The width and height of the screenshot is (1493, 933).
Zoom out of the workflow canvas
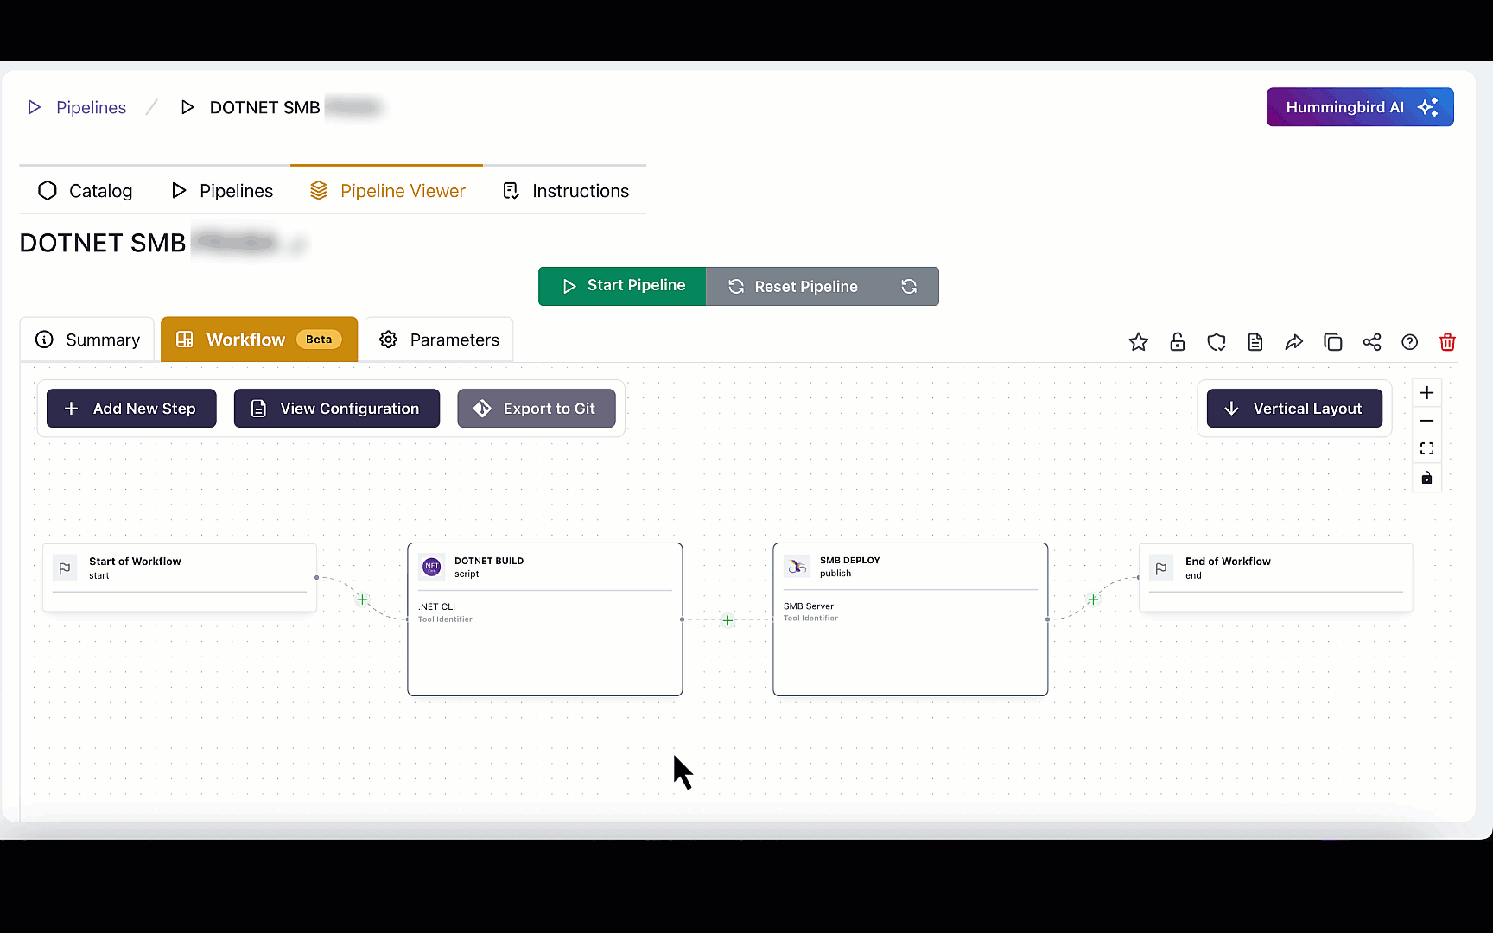(x=1426, y=421)
